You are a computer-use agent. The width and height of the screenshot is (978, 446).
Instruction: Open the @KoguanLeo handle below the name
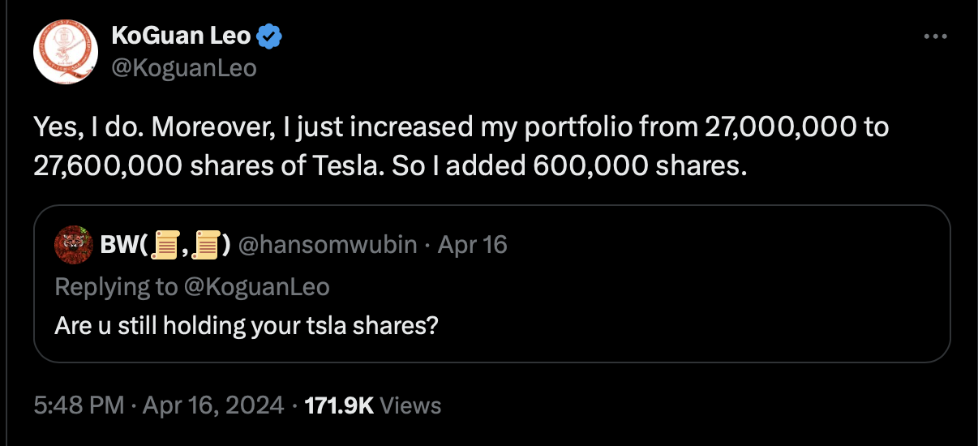[184, 67]
